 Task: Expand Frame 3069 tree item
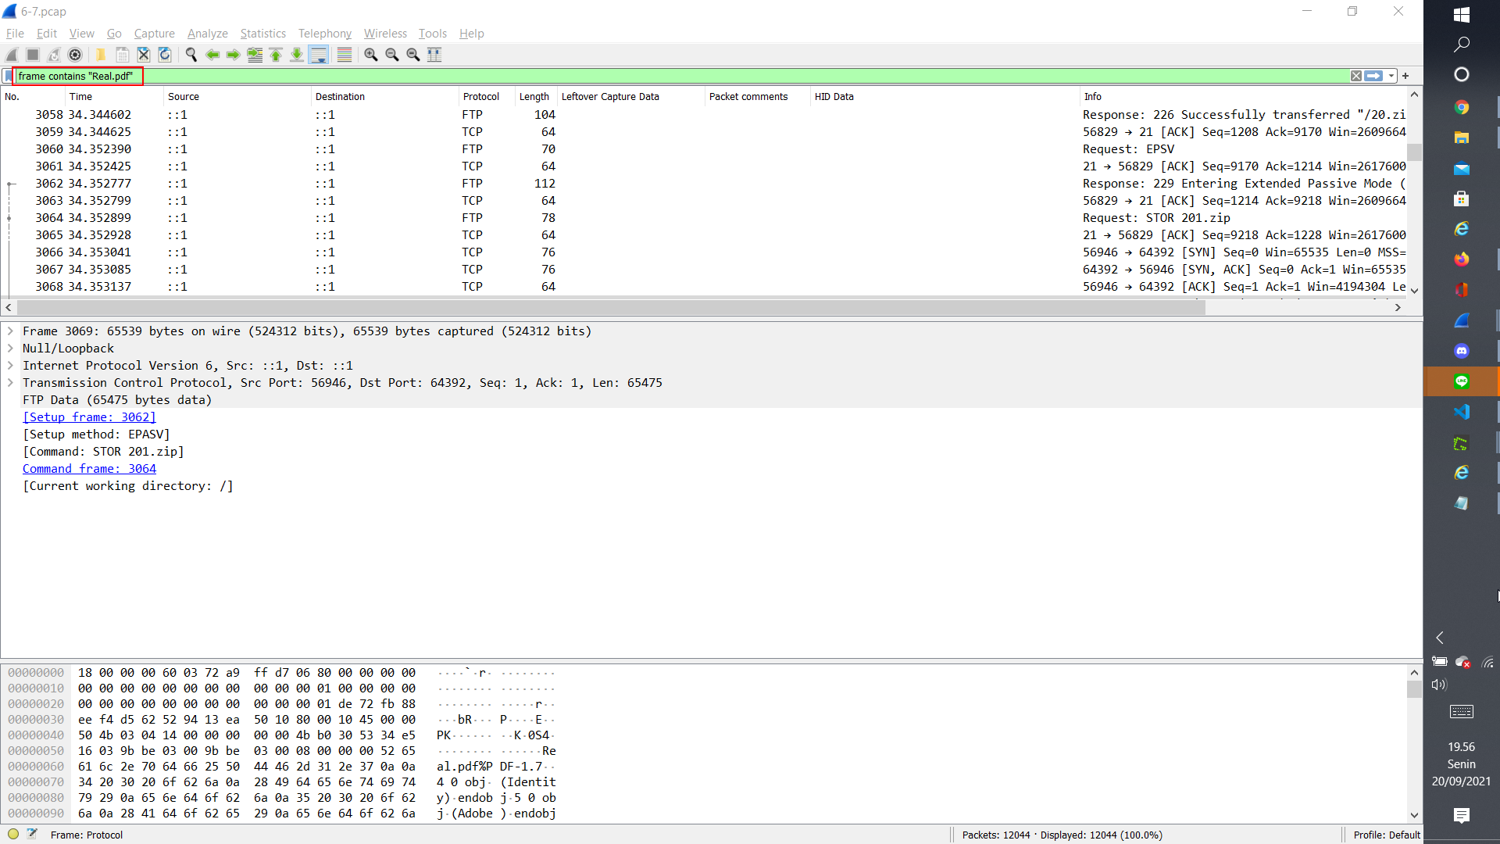coord(10,331)
